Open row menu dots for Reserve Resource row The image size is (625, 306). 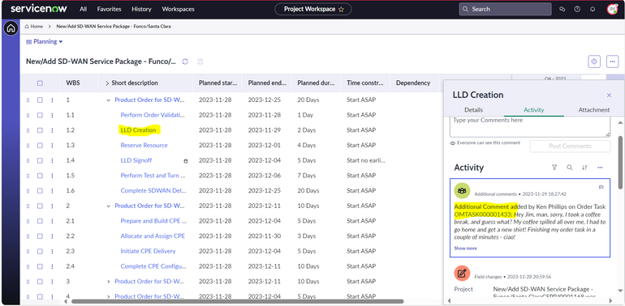pyautogui.click(x=52, y=146)
